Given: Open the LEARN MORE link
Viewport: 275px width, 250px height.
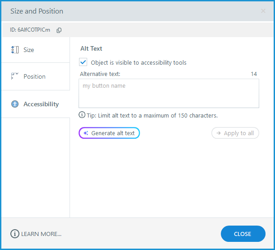Looking at the screenshot, I should tap(41, 234).
